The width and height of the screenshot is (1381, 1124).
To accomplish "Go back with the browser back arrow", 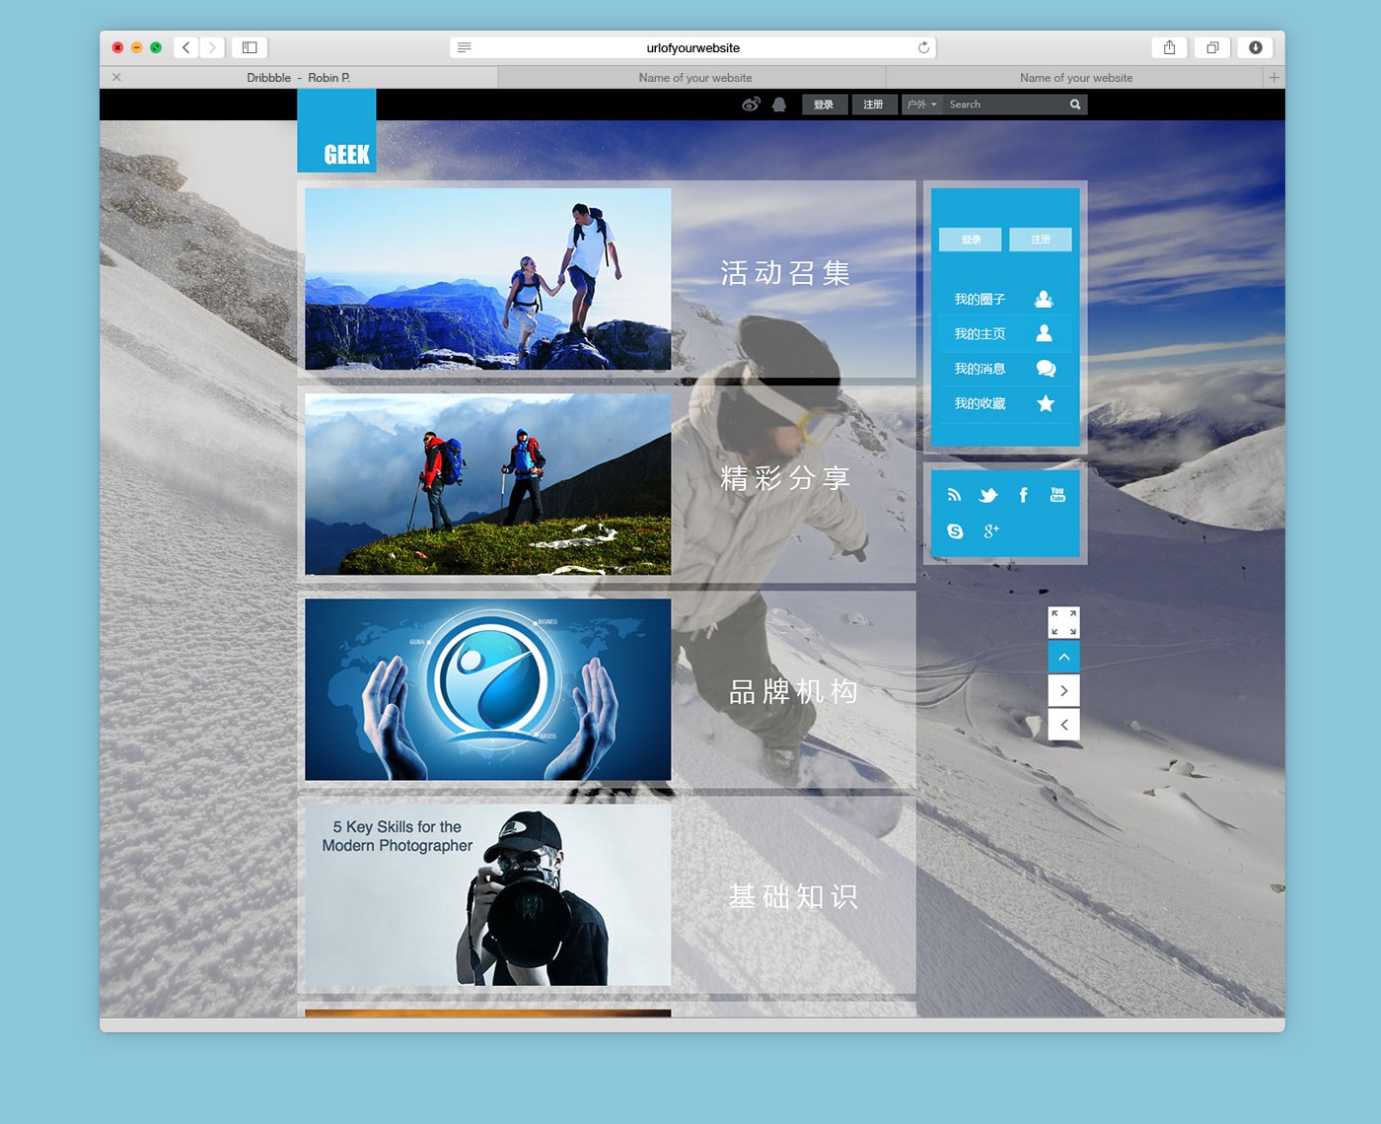I will click(186, 47).
